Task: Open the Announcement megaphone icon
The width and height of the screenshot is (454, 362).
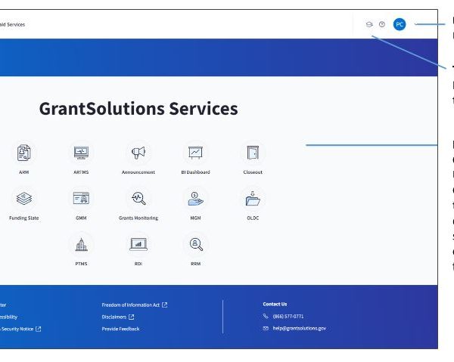Action: [x=138, y=153]
